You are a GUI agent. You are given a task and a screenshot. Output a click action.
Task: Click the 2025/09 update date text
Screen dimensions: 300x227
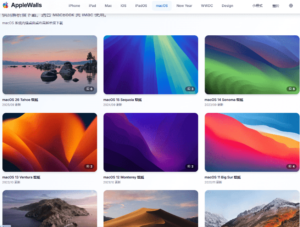coord(11,105)
